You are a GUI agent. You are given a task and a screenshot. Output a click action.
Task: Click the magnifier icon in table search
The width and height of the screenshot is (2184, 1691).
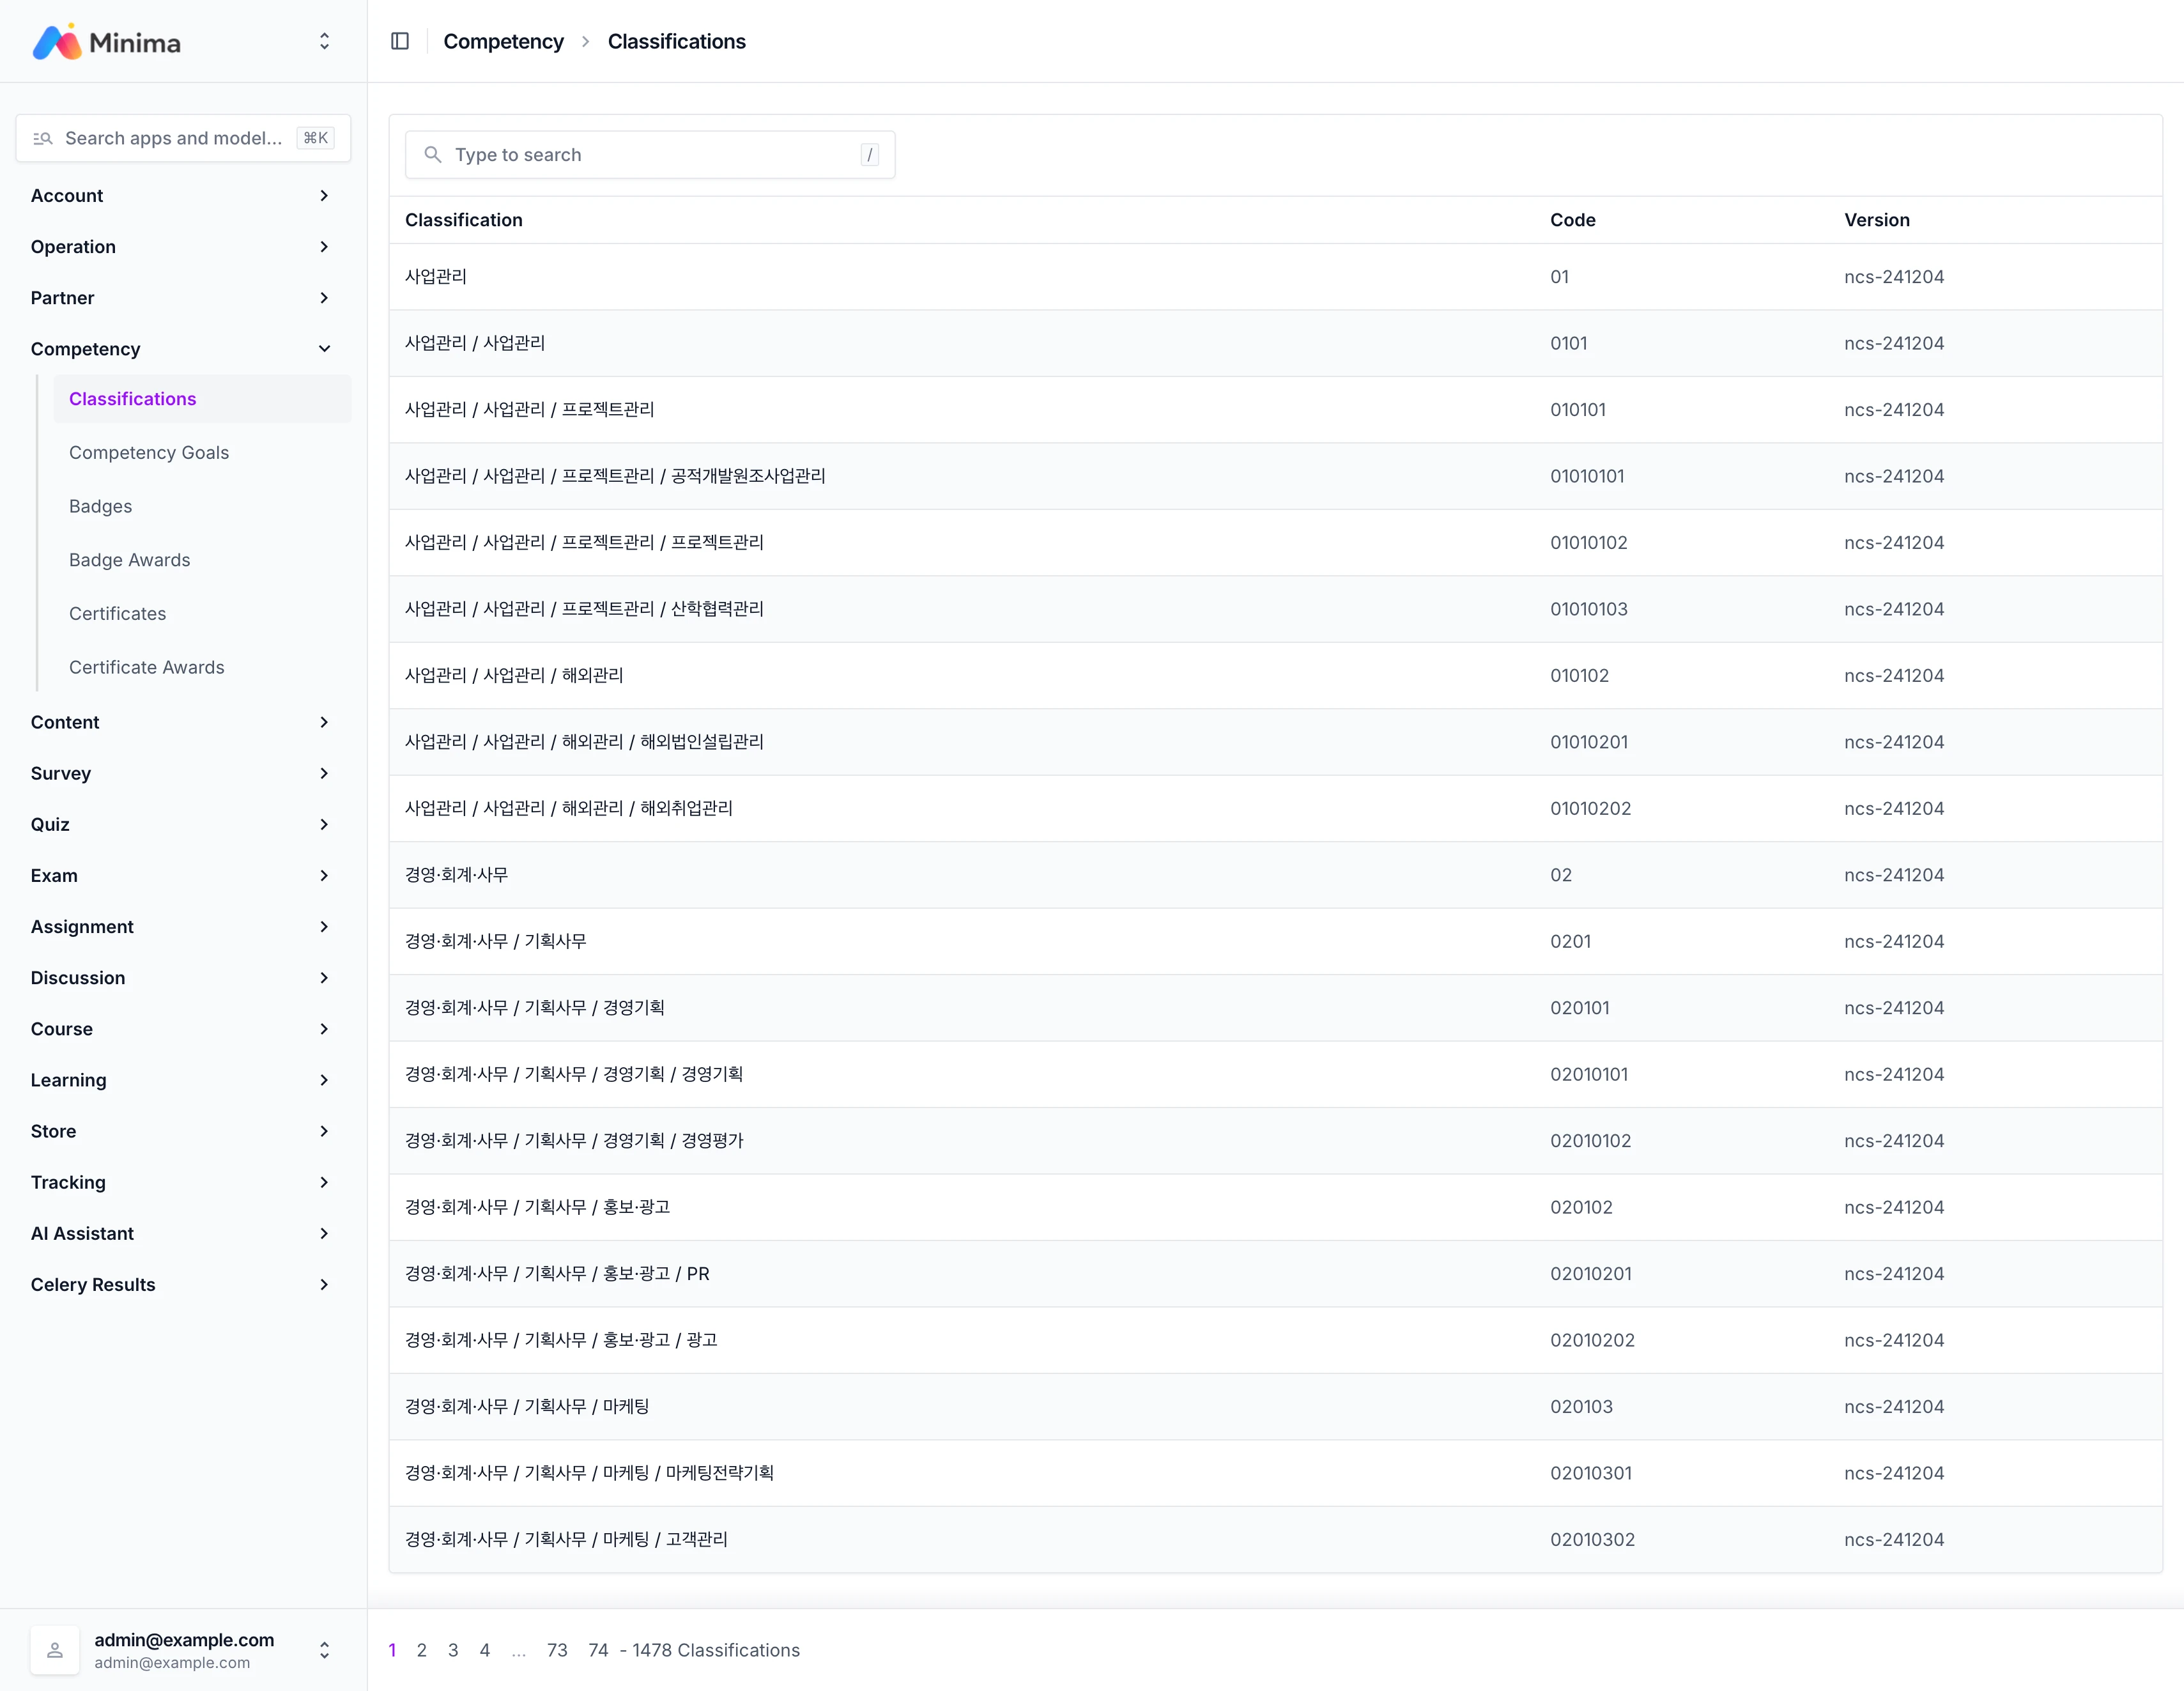tap(433, 155)
